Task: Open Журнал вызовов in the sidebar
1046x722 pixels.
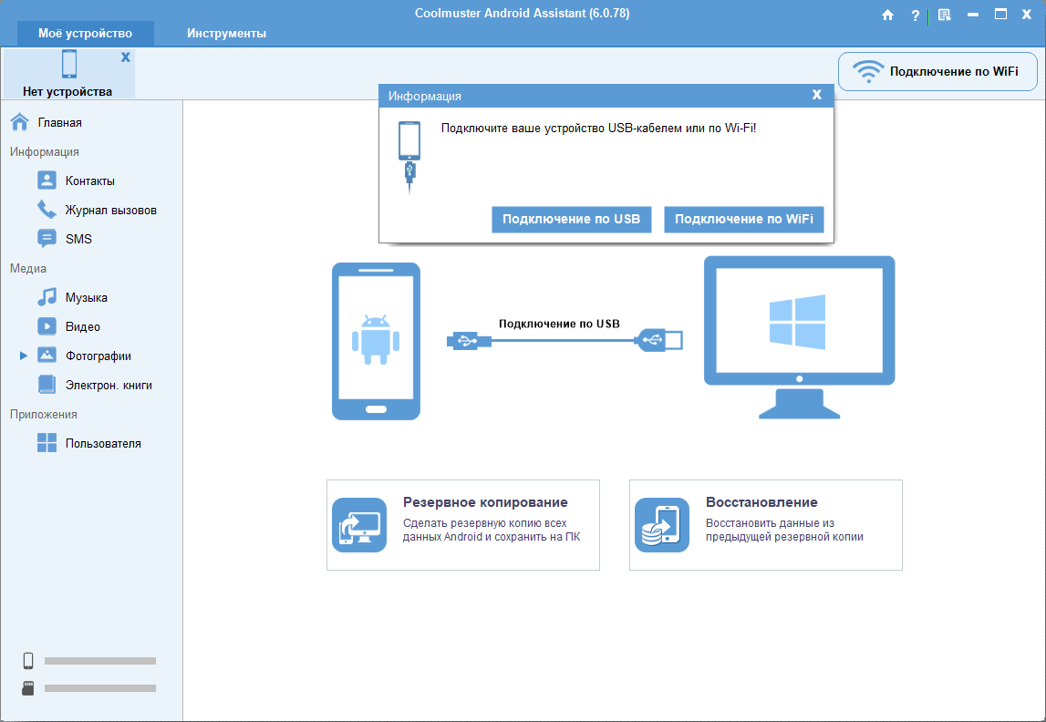Action: [x=110, y=210]
